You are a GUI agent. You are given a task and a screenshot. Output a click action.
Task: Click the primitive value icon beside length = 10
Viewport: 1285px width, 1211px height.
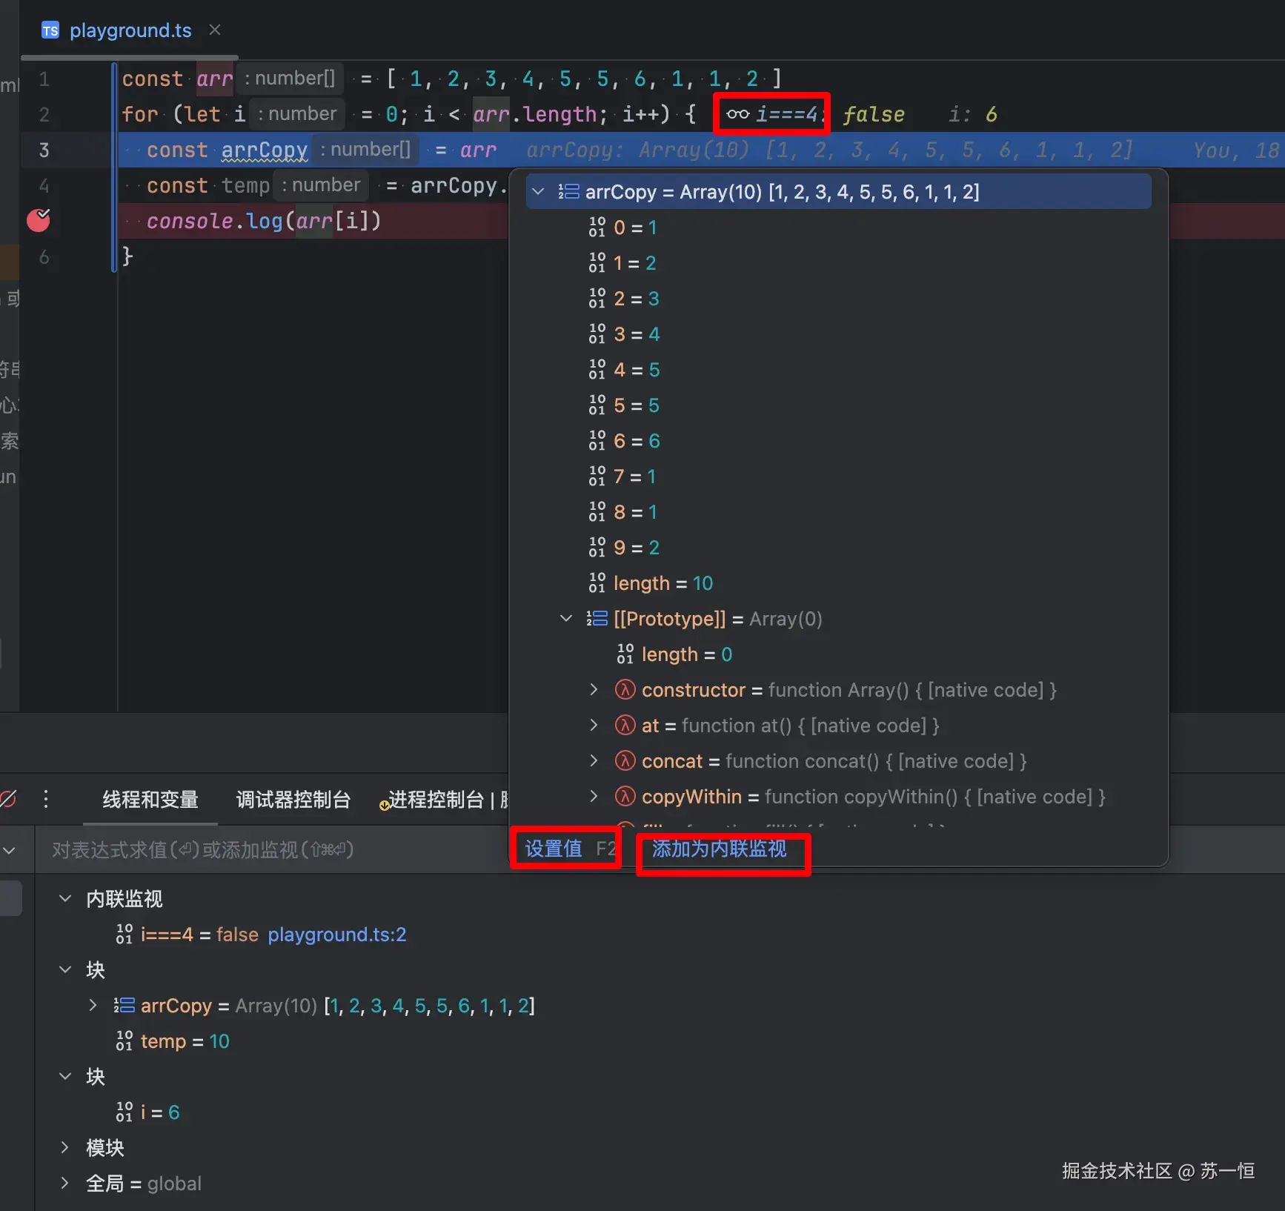pos(597,583)
